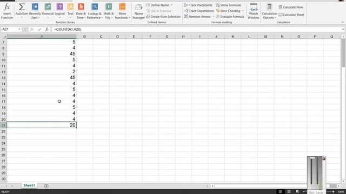
Task: Confirm the formula entry with checkmark
Action: pos(39,29)
